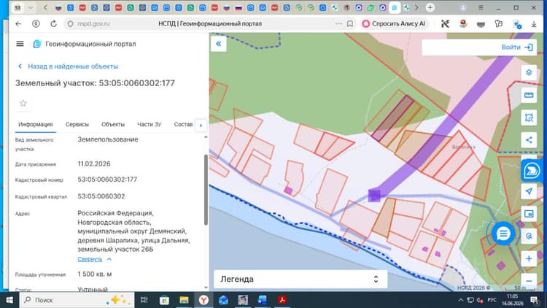Expand the Легенда panel
This screenshot has width=547, height=308.
point(300,279)
